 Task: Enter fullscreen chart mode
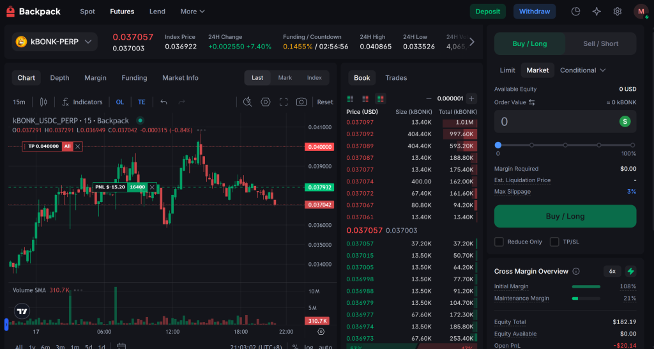[284, 102]
